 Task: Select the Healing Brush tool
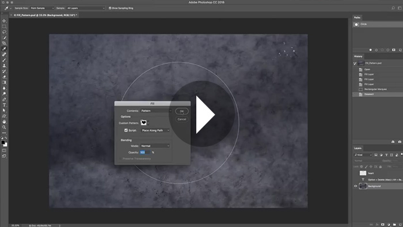[x=4, y=55]
